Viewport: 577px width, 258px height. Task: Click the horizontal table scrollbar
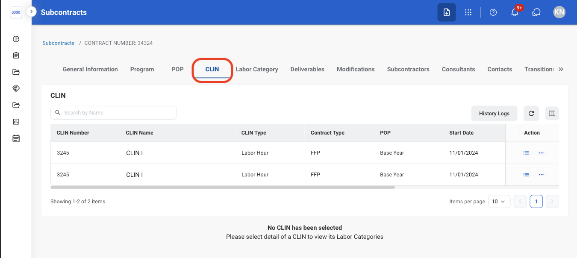(x=223, y=187)
